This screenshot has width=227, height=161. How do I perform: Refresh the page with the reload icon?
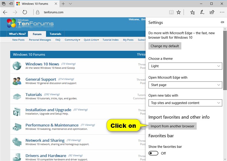25,12
